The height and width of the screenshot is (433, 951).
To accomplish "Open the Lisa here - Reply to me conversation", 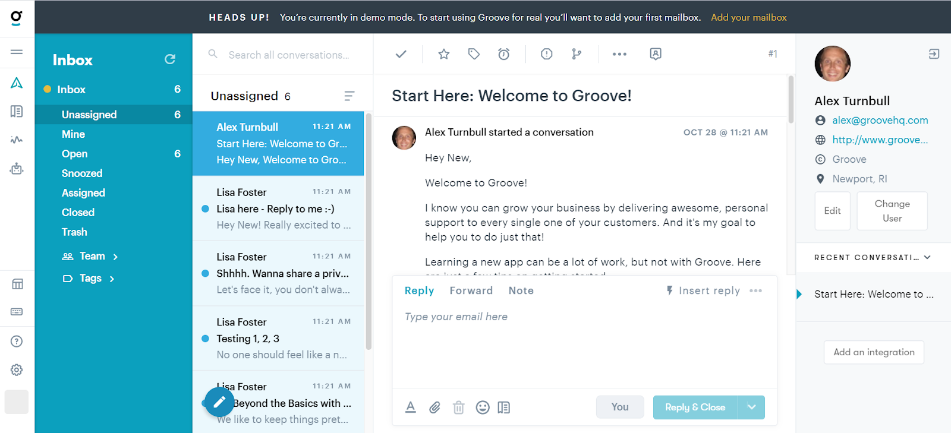I will tap(278, 208).
